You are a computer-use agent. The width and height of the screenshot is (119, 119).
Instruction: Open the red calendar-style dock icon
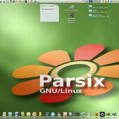click(65, 114)
